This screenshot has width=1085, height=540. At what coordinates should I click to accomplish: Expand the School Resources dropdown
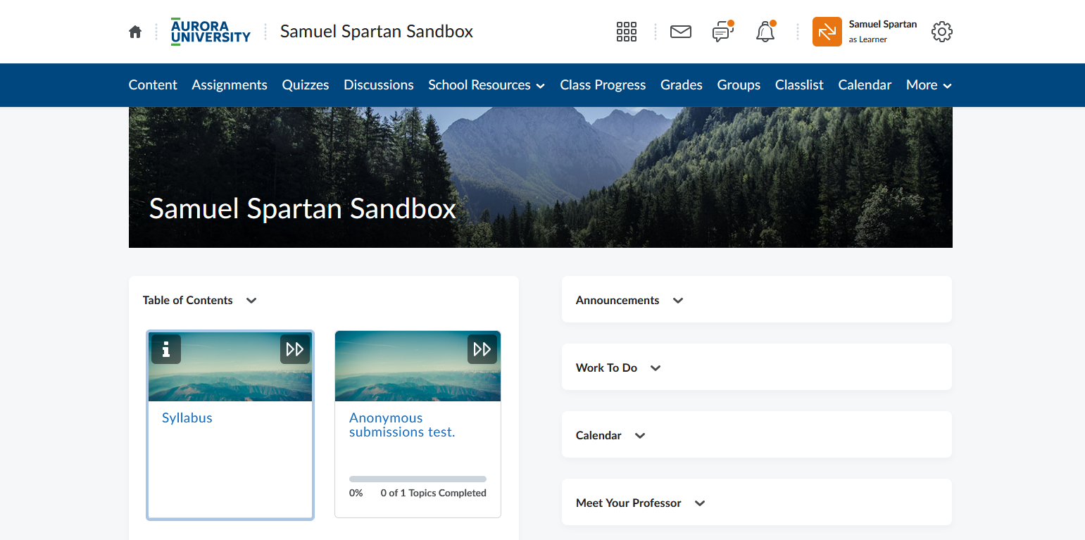coord(487,85)
